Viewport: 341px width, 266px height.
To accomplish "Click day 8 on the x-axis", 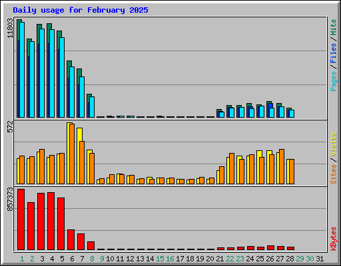I will tap(92, 259).
